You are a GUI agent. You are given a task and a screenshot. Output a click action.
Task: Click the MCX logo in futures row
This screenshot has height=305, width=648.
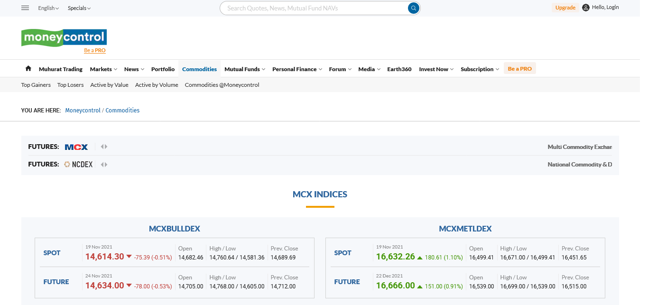point(76,147)
